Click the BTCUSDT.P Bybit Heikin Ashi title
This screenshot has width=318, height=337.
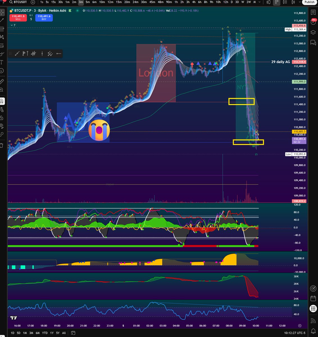click(40, 11)
